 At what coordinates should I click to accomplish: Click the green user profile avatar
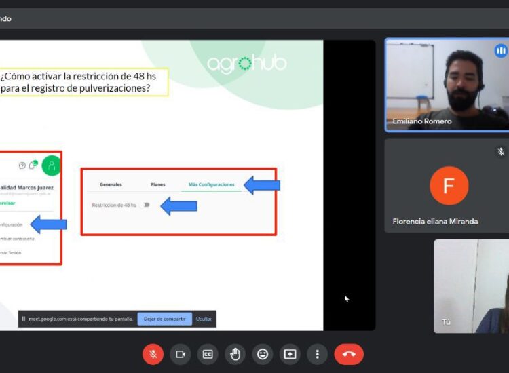click(x=51, y=165)
